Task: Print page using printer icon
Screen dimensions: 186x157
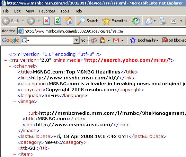Action: (x=162, y=21)
